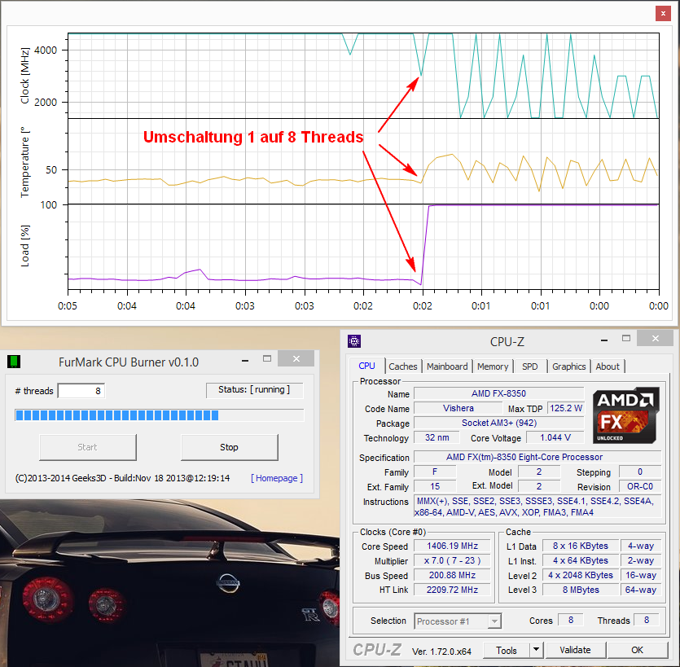Maximize the CPU-Z window

[x=625, y=338]
